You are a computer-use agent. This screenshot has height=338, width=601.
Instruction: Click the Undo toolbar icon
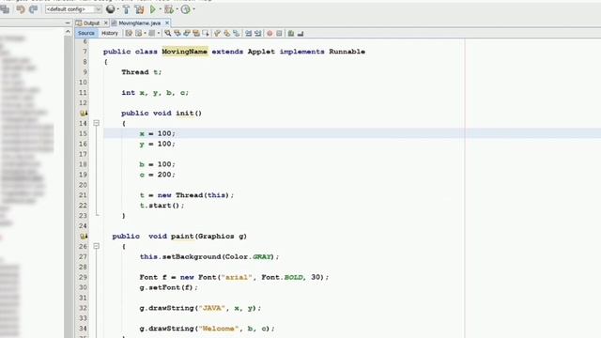(21, 9)
